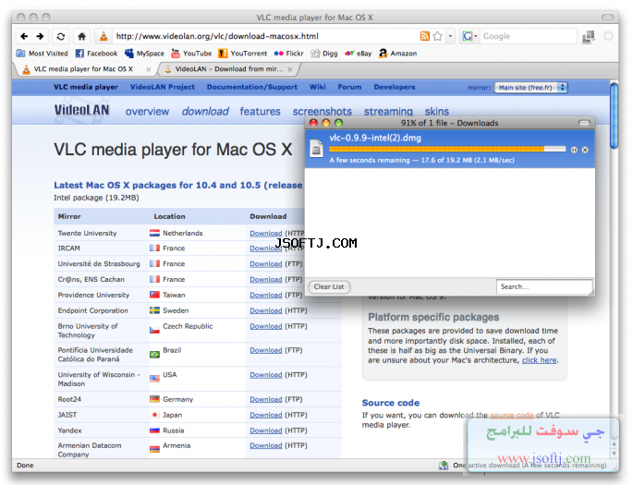Subscribe via the RSS feed icon
The height and width of the screenshot is (485, 633).
point(424,36)
